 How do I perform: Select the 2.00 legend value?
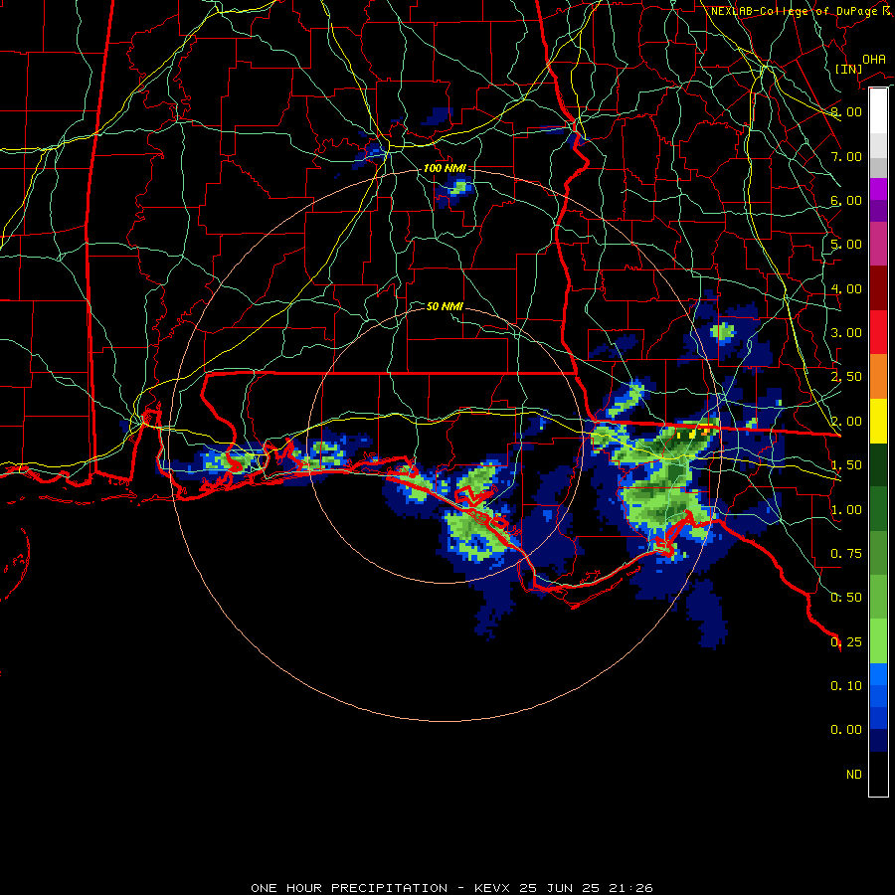(846, 422)
